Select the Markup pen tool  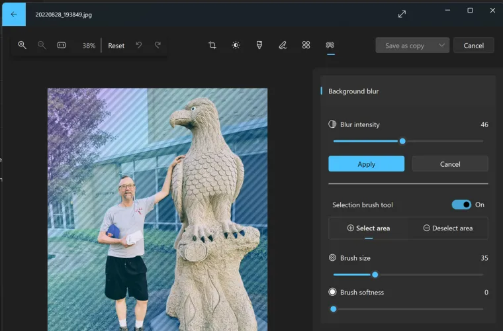pos(283,45)
